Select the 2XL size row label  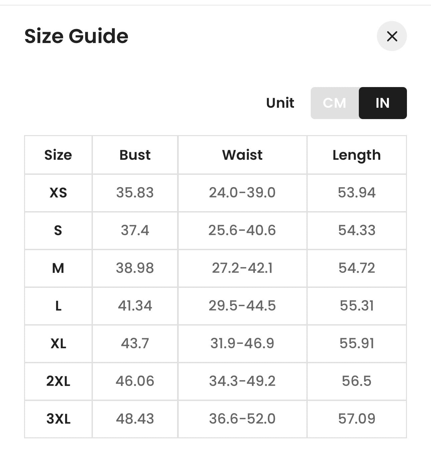pos(58,381)
